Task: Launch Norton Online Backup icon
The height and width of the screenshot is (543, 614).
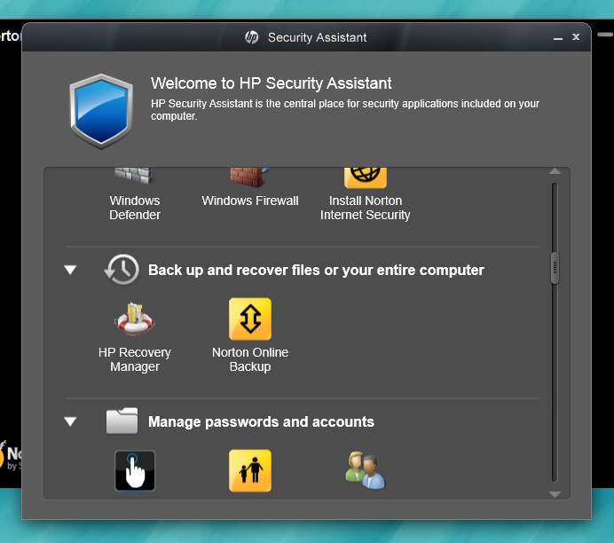Action: coord(250,319)
